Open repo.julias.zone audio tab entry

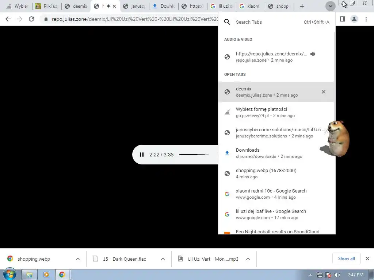(276, 57)
